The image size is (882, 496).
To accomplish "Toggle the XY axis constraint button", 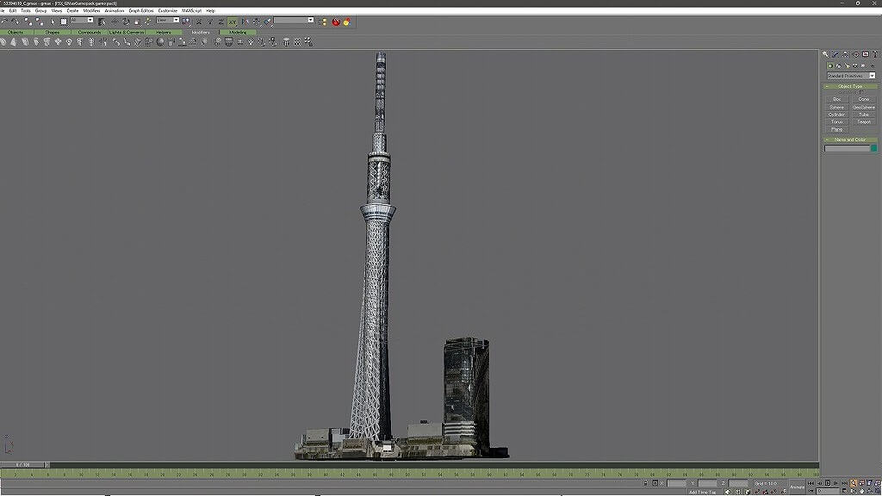I will [233, 22].
